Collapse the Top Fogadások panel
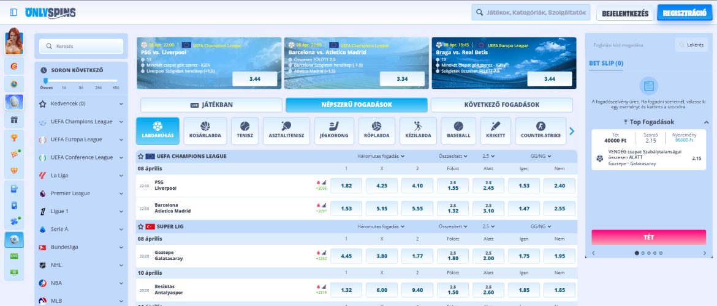Screen dimensions: 717x306 pyautogui.click(x=705, y=122)
